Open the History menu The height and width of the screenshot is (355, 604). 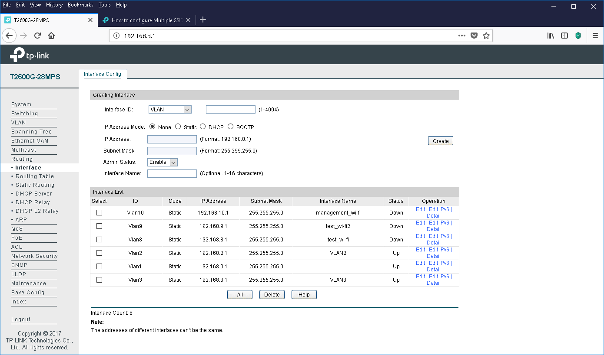(54, 5)
